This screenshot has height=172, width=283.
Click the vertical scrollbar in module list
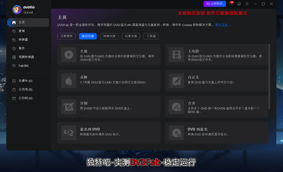(x=269, y=76)
